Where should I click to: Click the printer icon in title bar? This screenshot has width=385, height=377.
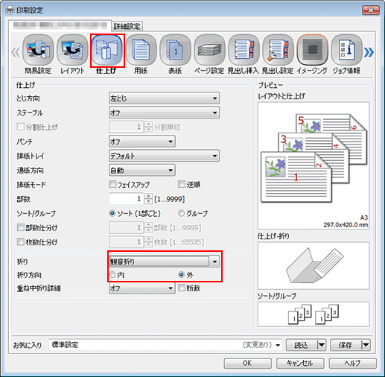point(10,10)
